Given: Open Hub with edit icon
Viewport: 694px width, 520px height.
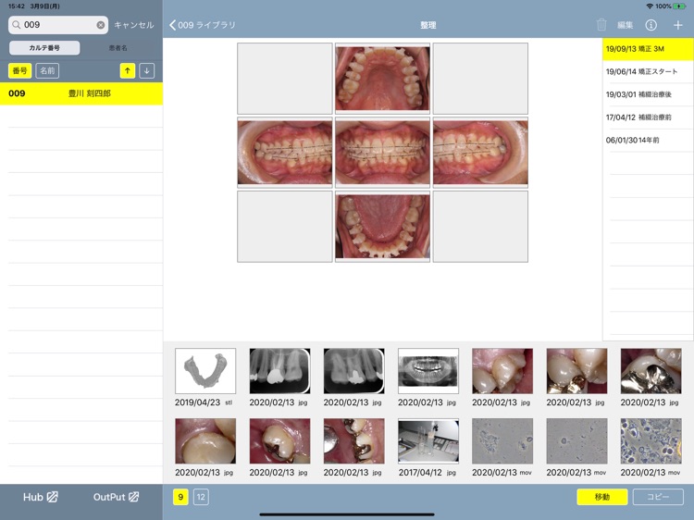Looking at the screenshot, I should (41, 497).
